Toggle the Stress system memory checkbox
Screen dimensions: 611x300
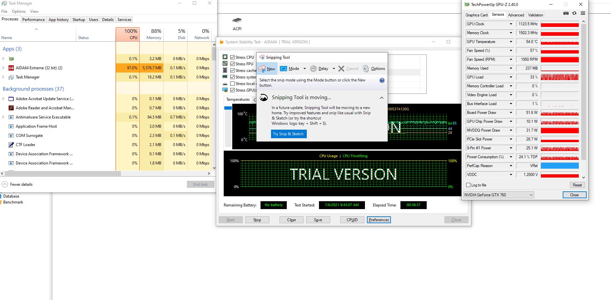pyautogui.click(x=233, y=77)
